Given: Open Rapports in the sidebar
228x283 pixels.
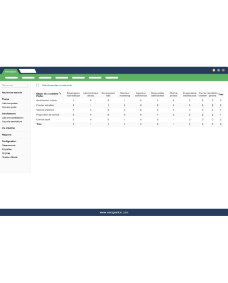Looking at the screenshot, I should [x=6, y=134].
